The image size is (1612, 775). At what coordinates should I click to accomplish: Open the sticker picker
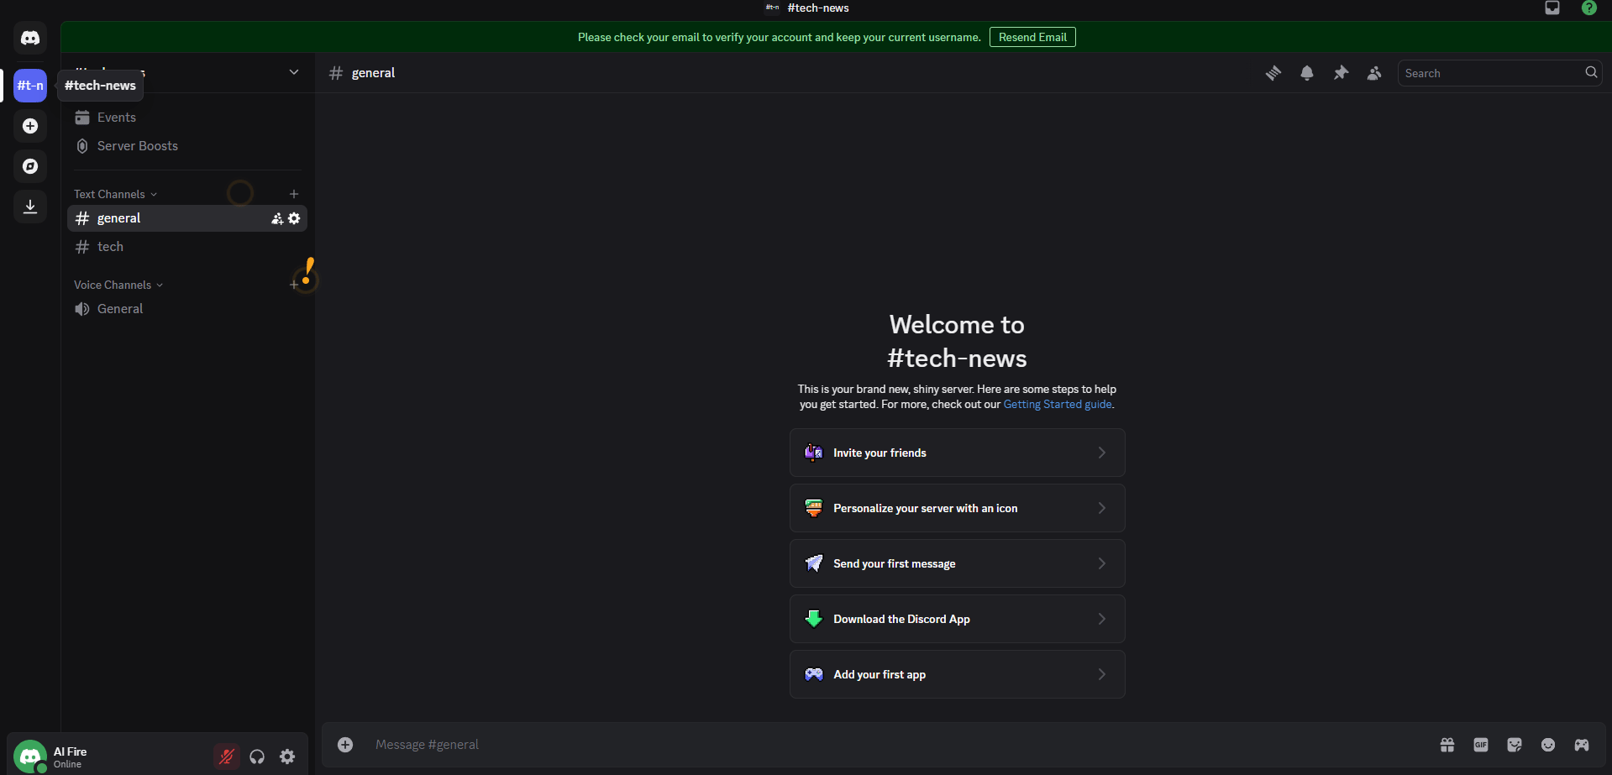pos(1515,745)
